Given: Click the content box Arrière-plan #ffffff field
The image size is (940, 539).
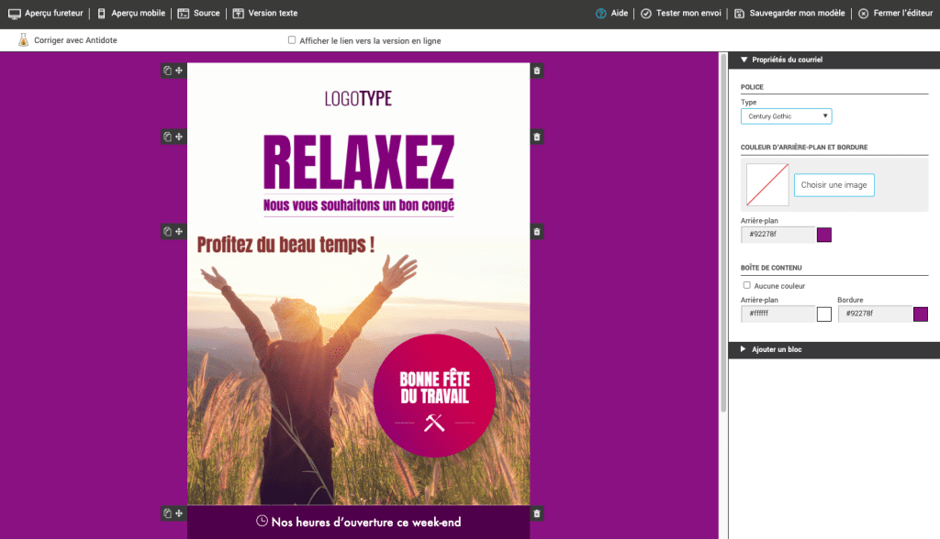Looking at the screenshot, I should [778, 314].
